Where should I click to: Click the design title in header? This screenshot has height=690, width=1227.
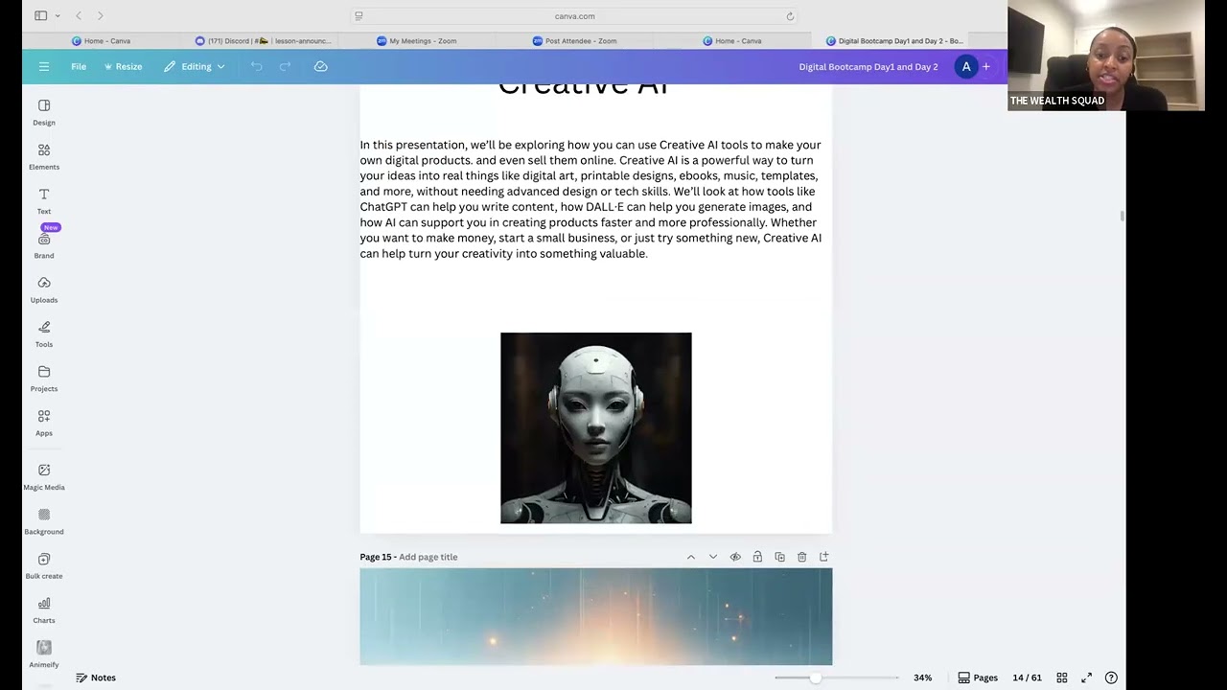[868, 66]
